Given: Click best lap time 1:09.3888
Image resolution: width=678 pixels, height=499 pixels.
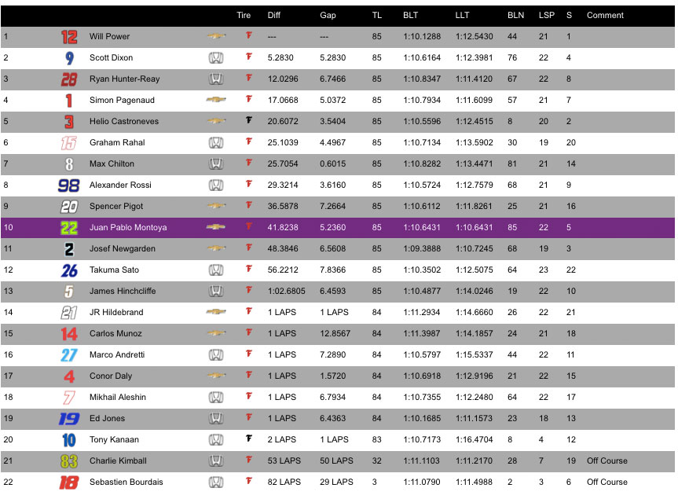Looking at the screenshot, I should coord(422,248).
